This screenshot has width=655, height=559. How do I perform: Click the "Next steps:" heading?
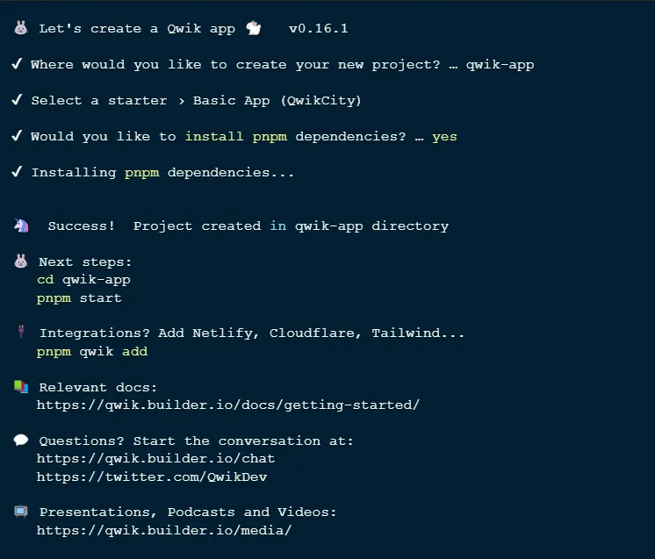point(85,262)
